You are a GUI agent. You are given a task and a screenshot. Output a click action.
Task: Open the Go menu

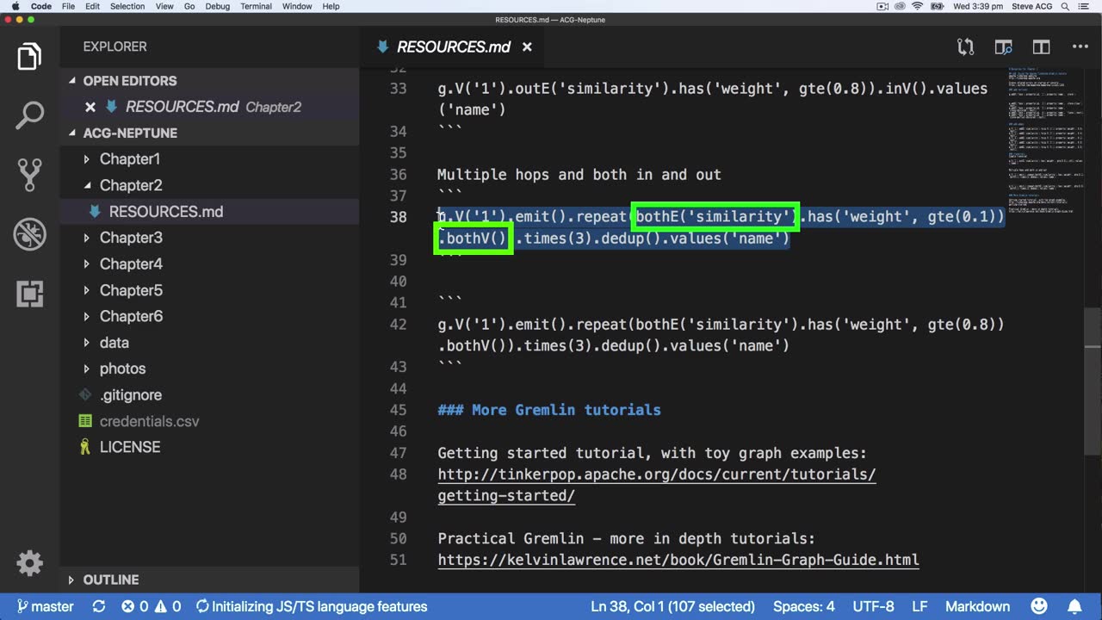(189, 6)
